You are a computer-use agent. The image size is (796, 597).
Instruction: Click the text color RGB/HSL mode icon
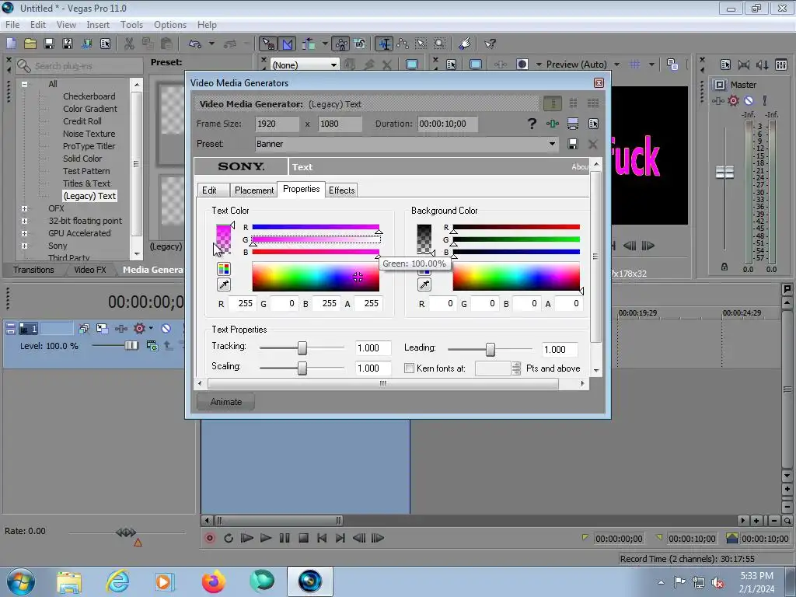[224, 268]
